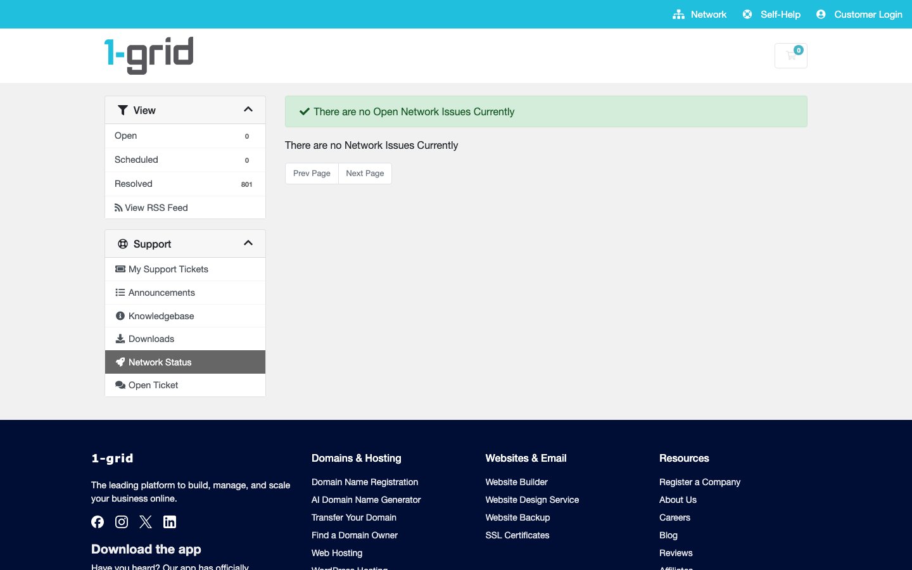Open the About Us link
This screenshot has height=570, width=912.
(678, 500)
